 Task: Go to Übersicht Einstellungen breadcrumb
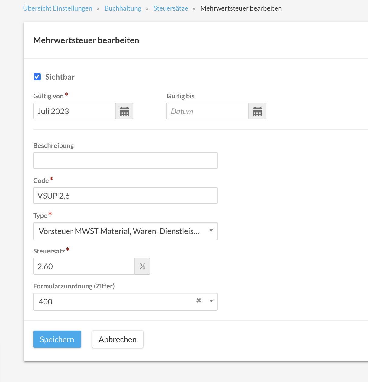[58, 8]
